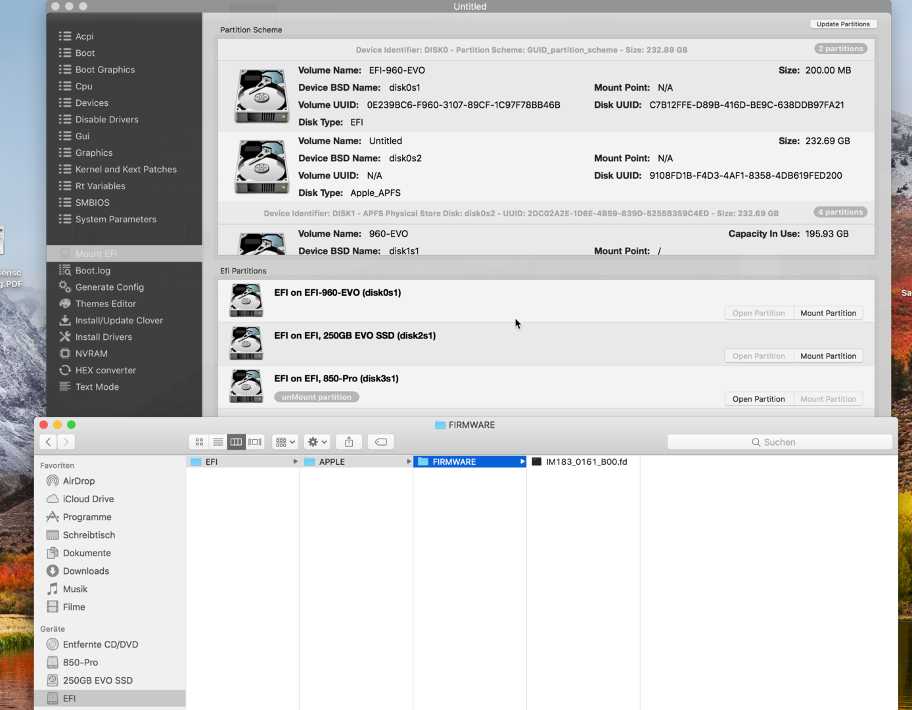
Task: Open Boot Graphics settings
Action: pyautogui.click(x=104, y=69)
